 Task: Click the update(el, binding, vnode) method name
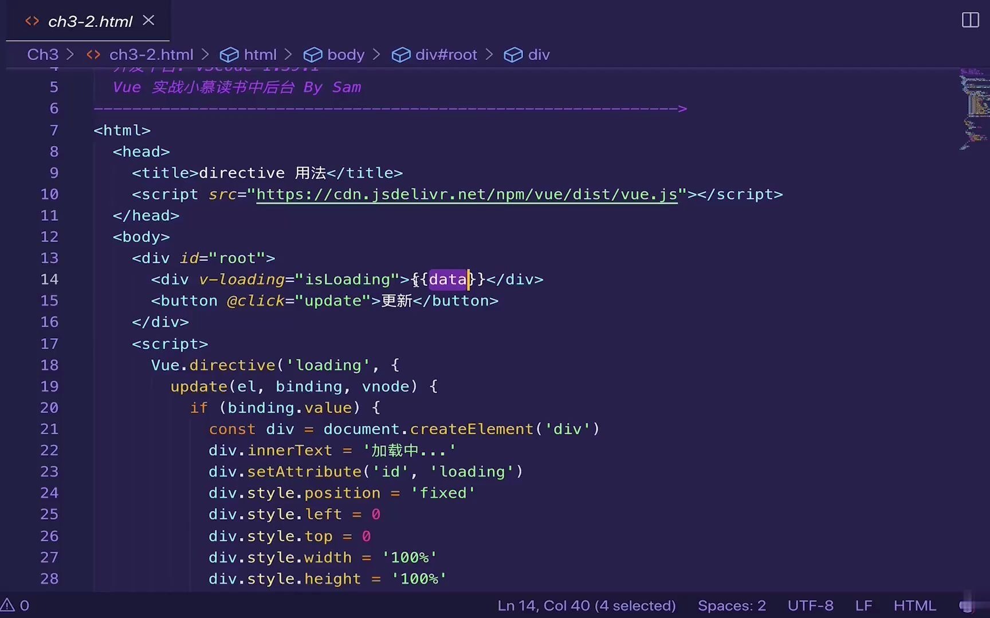tap(199, 387)
